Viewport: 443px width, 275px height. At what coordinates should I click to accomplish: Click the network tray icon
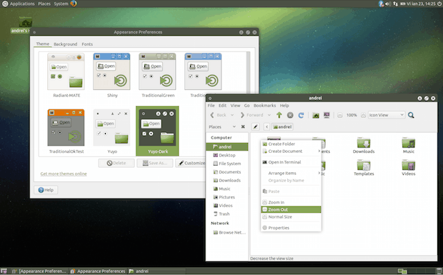coord(395,4)
